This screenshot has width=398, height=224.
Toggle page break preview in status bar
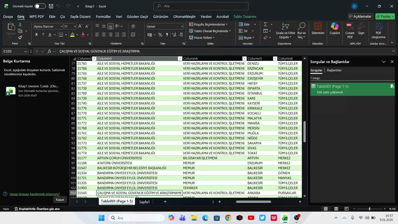(346, 209)
